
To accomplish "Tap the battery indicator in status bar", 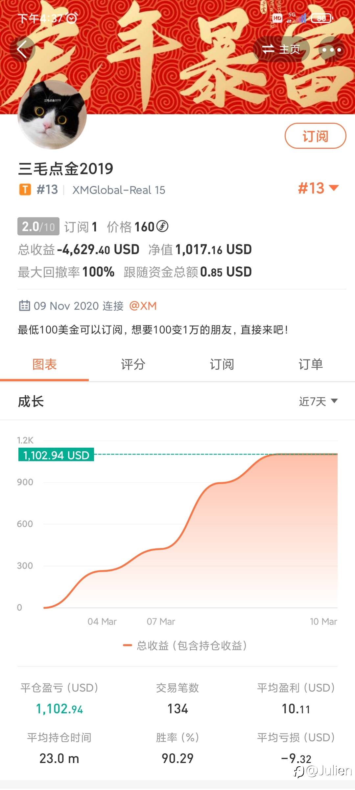I will 322,18.
